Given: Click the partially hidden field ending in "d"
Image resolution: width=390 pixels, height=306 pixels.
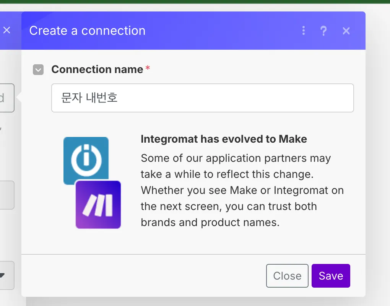Looking at the screenshot, I should pyautogui.click(x=6, y=98).
